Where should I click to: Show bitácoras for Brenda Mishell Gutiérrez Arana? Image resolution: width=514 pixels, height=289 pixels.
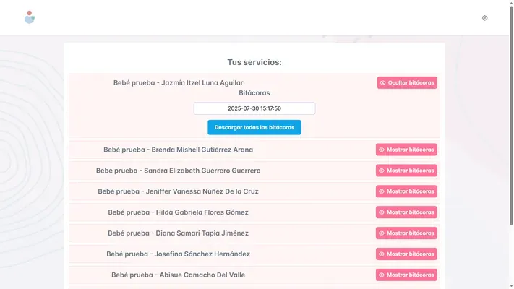(406, 150)
